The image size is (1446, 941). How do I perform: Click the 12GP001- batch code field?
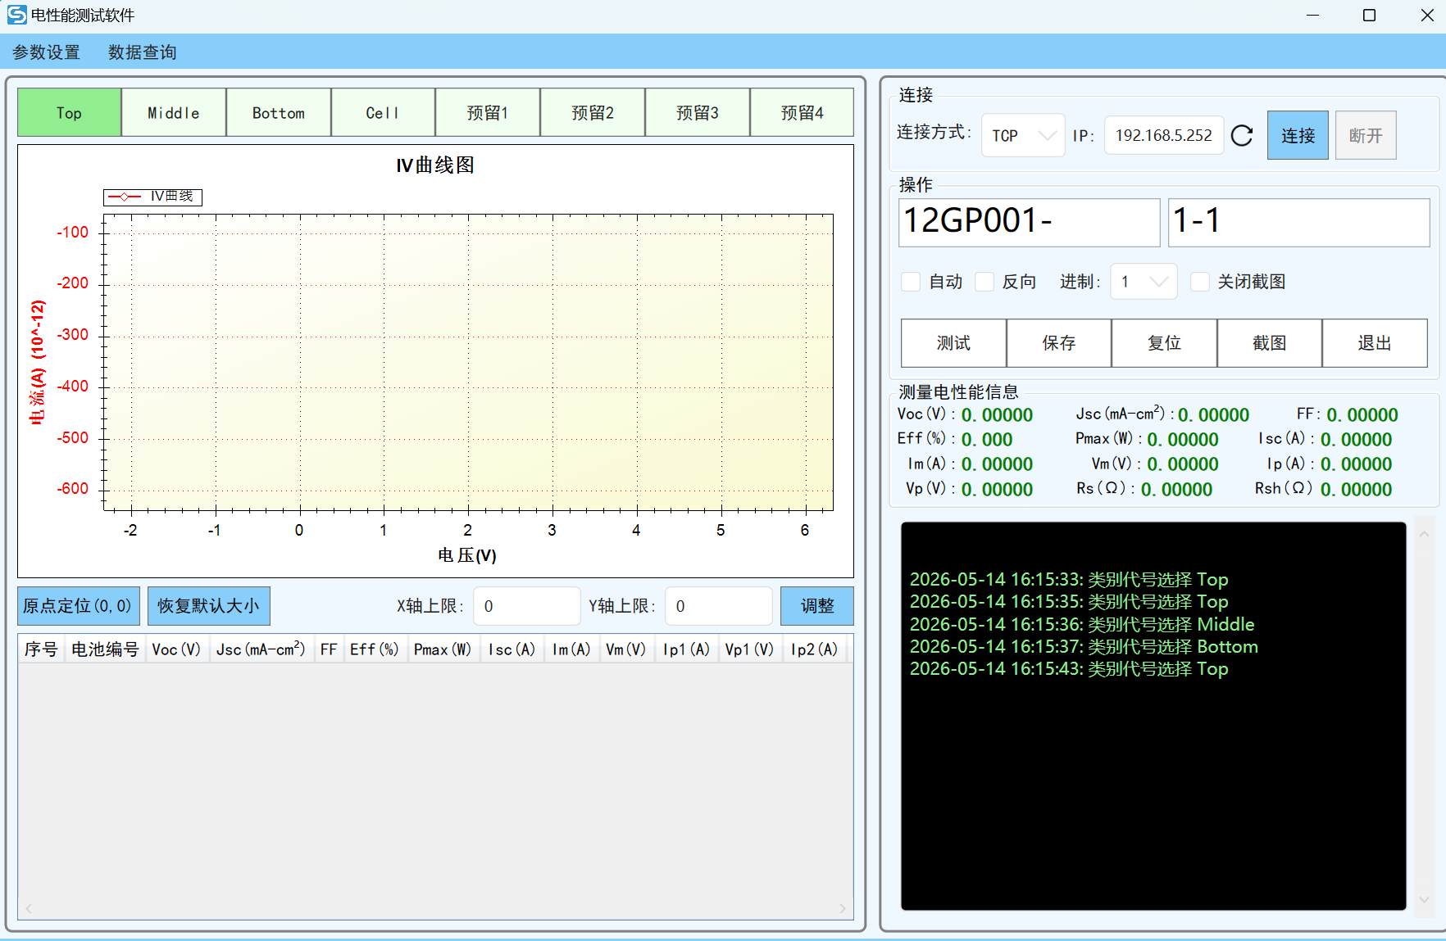click(1029, 222)
